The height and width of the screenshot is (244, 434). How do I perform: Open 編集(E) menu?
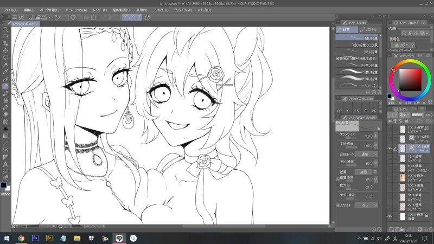[29, 10]
